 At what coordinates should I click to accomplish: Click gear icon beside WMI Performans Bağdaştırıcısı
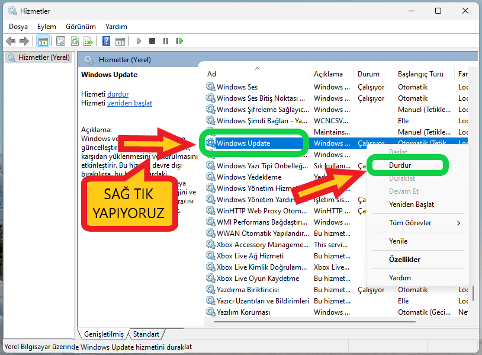[x=211, y=222]
